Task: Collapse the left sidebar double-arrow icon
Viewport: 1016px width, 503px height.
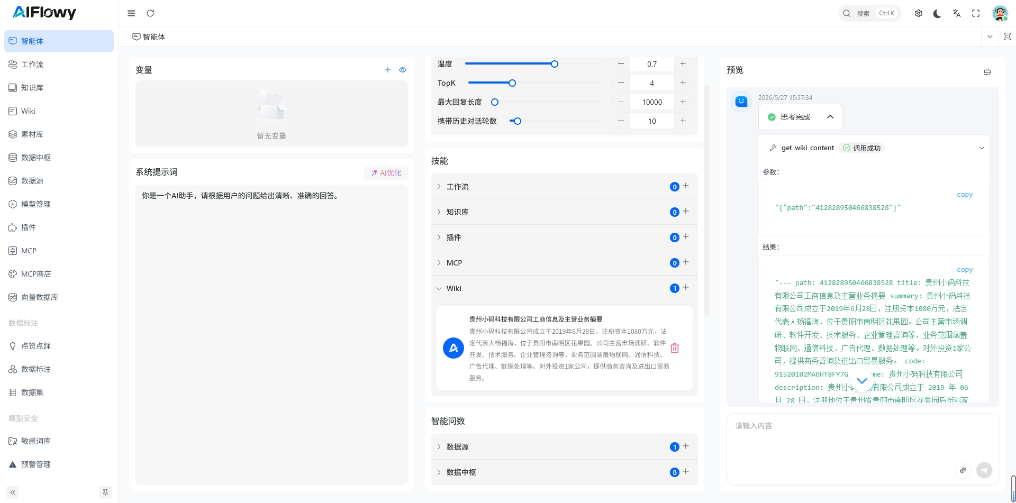Action: 13,492
